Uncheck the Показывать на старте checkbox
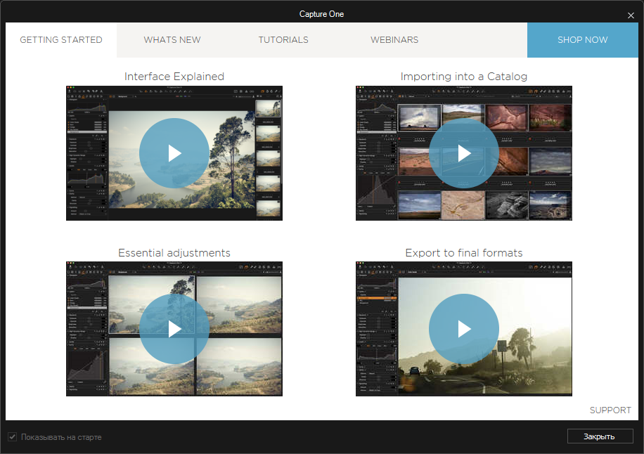This screenshot has width=644, height=454. tap(12, 436)
